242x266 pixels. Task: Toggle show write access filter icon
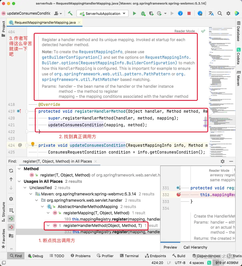tap(11, 227)
